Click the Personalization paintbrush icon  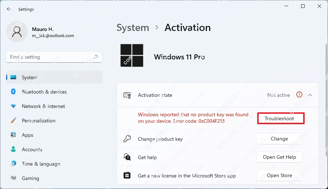(13, 121)
